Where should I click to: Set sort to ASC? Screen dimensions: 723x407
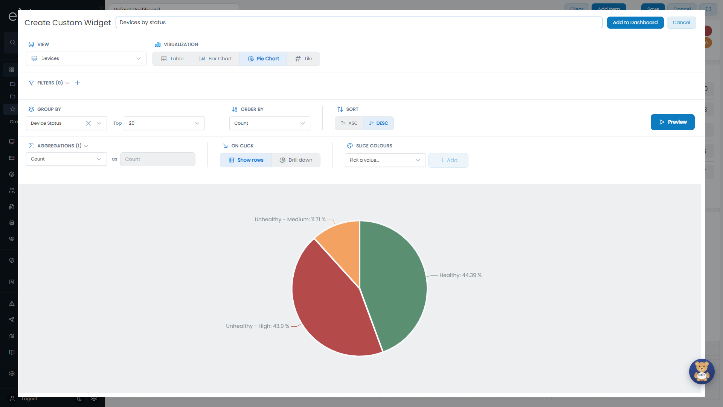349,123
